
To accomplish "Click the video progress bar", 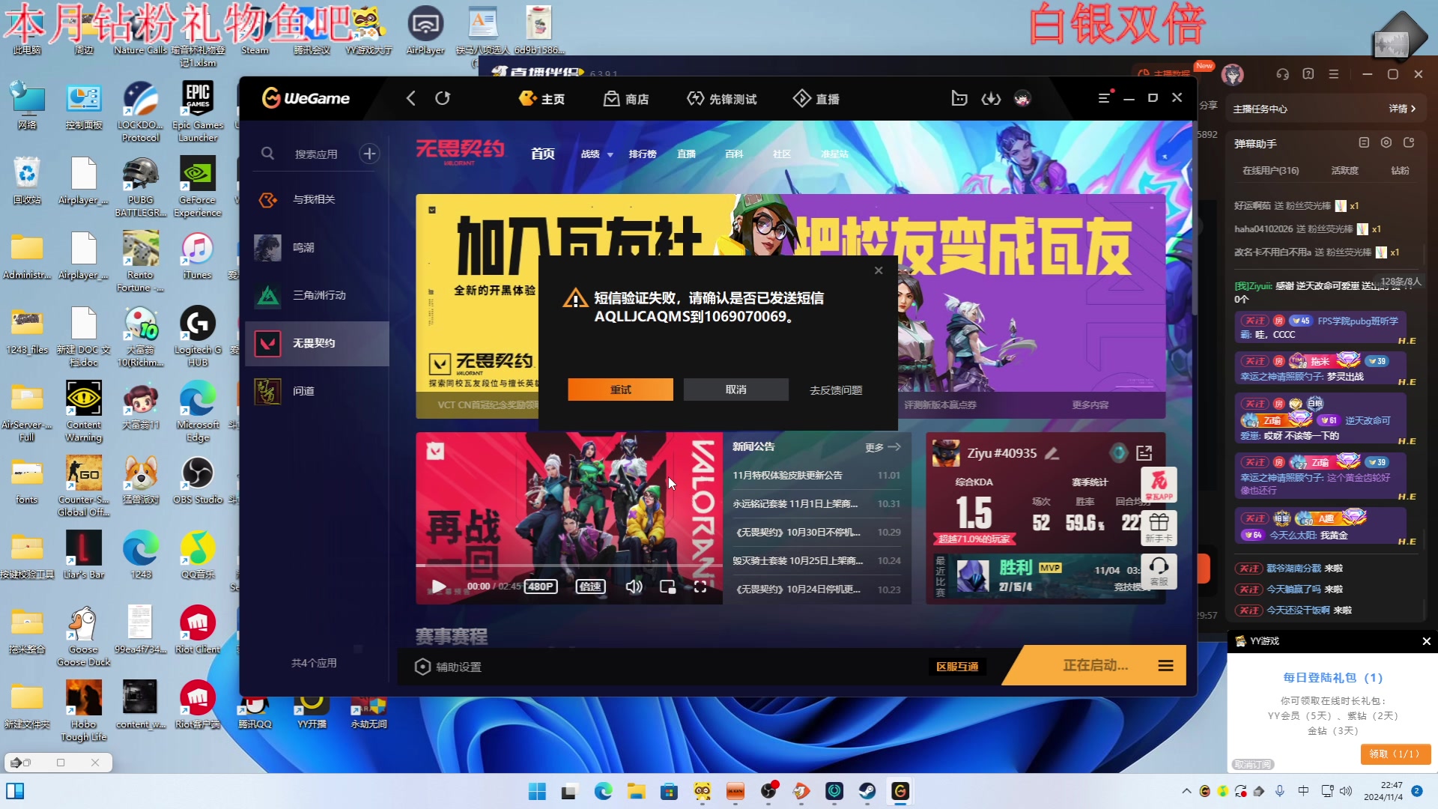I will [569, 566].
